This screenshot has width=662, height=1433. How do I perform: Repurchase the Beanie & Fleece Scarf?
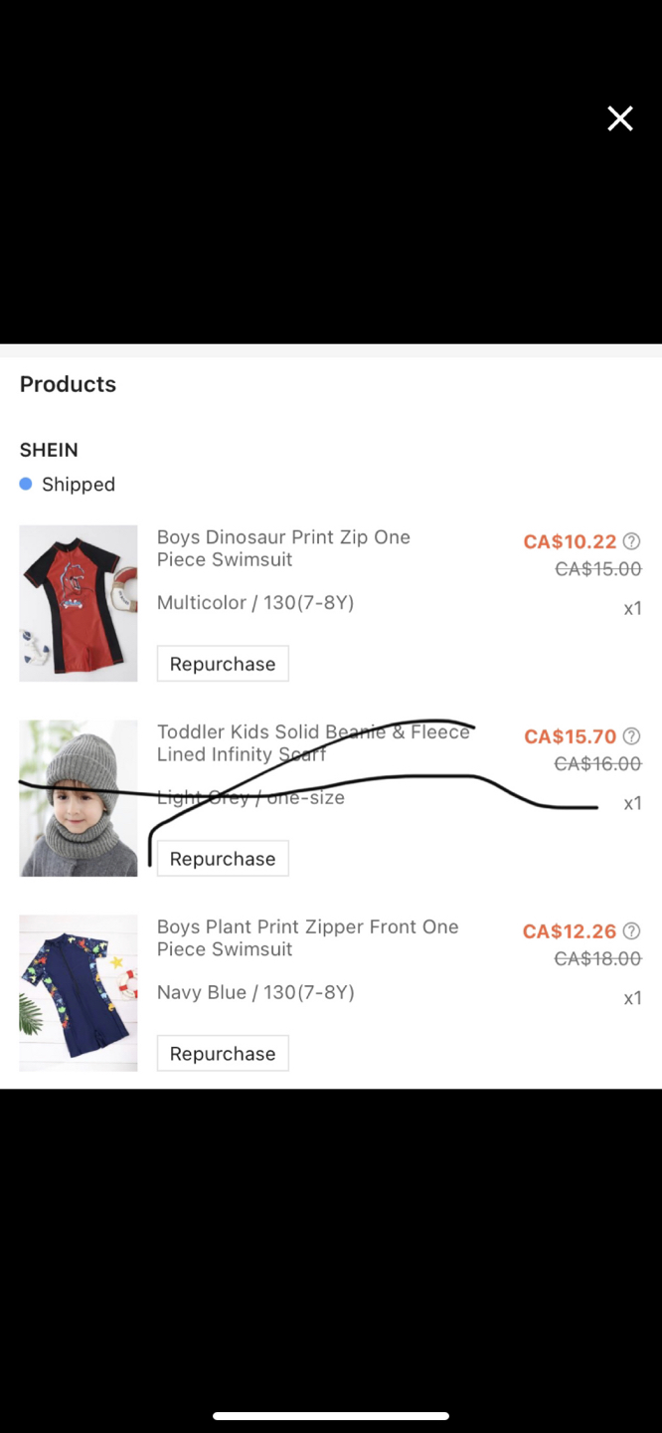(x=223, y=859)
